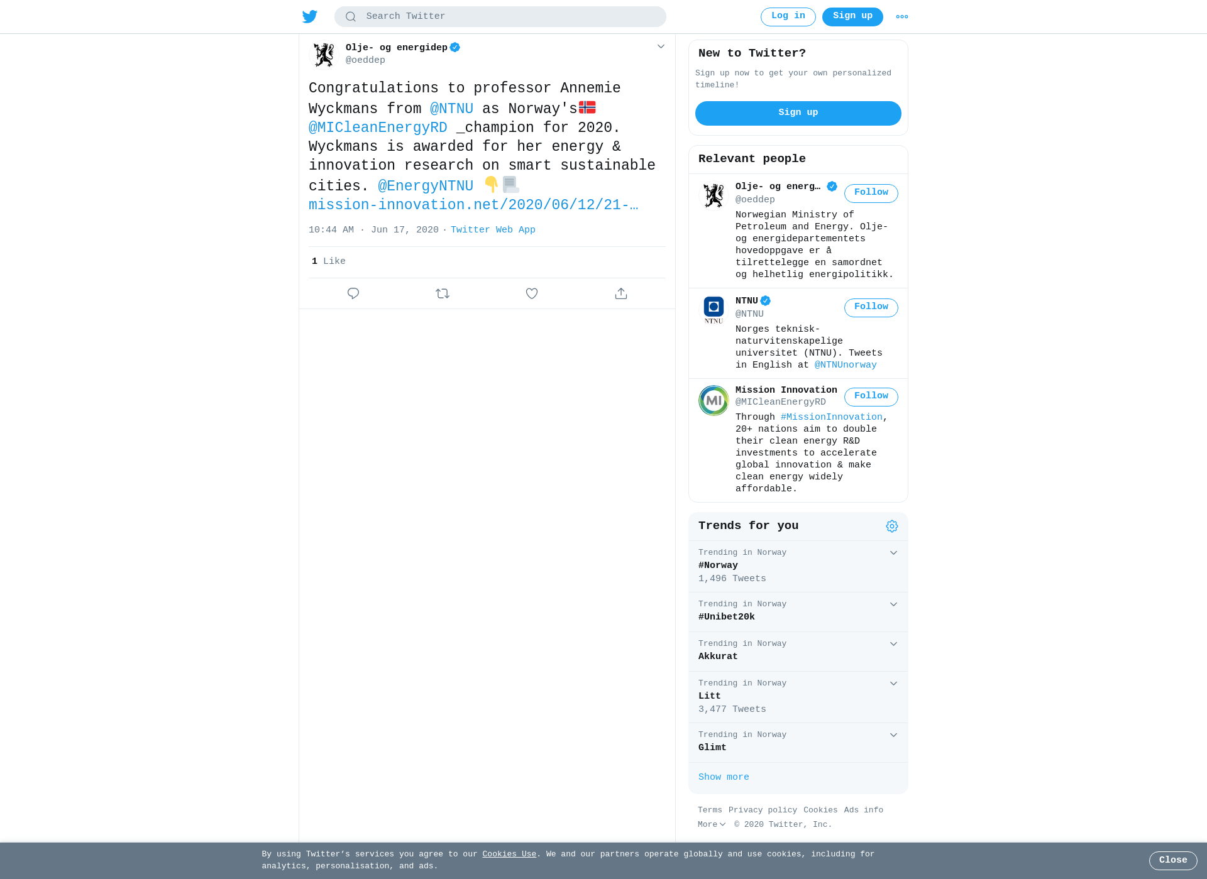This screenshot has width=1207, height=879.
Task: Retweet using the retweet icon
Action: pyautogui.click(x=443, y=293)
